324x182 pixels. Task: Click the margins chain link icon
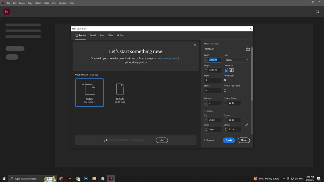click(x=246, y=125)
